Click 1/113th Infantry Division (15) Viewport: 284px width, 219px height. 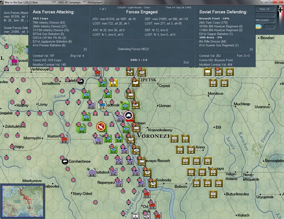coord(51,30)
